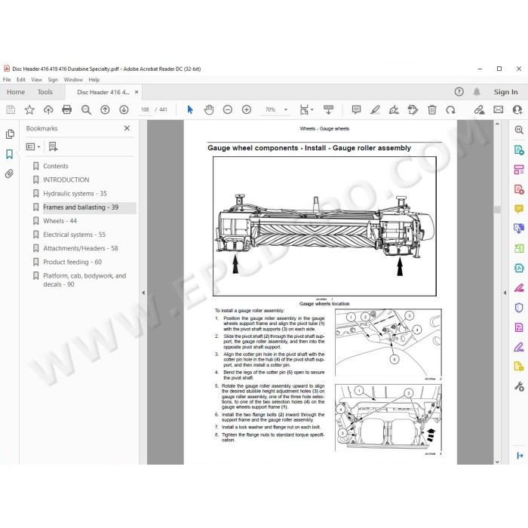This screenshot has height=528, width=528.
Task: Open the Window menu
Action: coord(73,80)
